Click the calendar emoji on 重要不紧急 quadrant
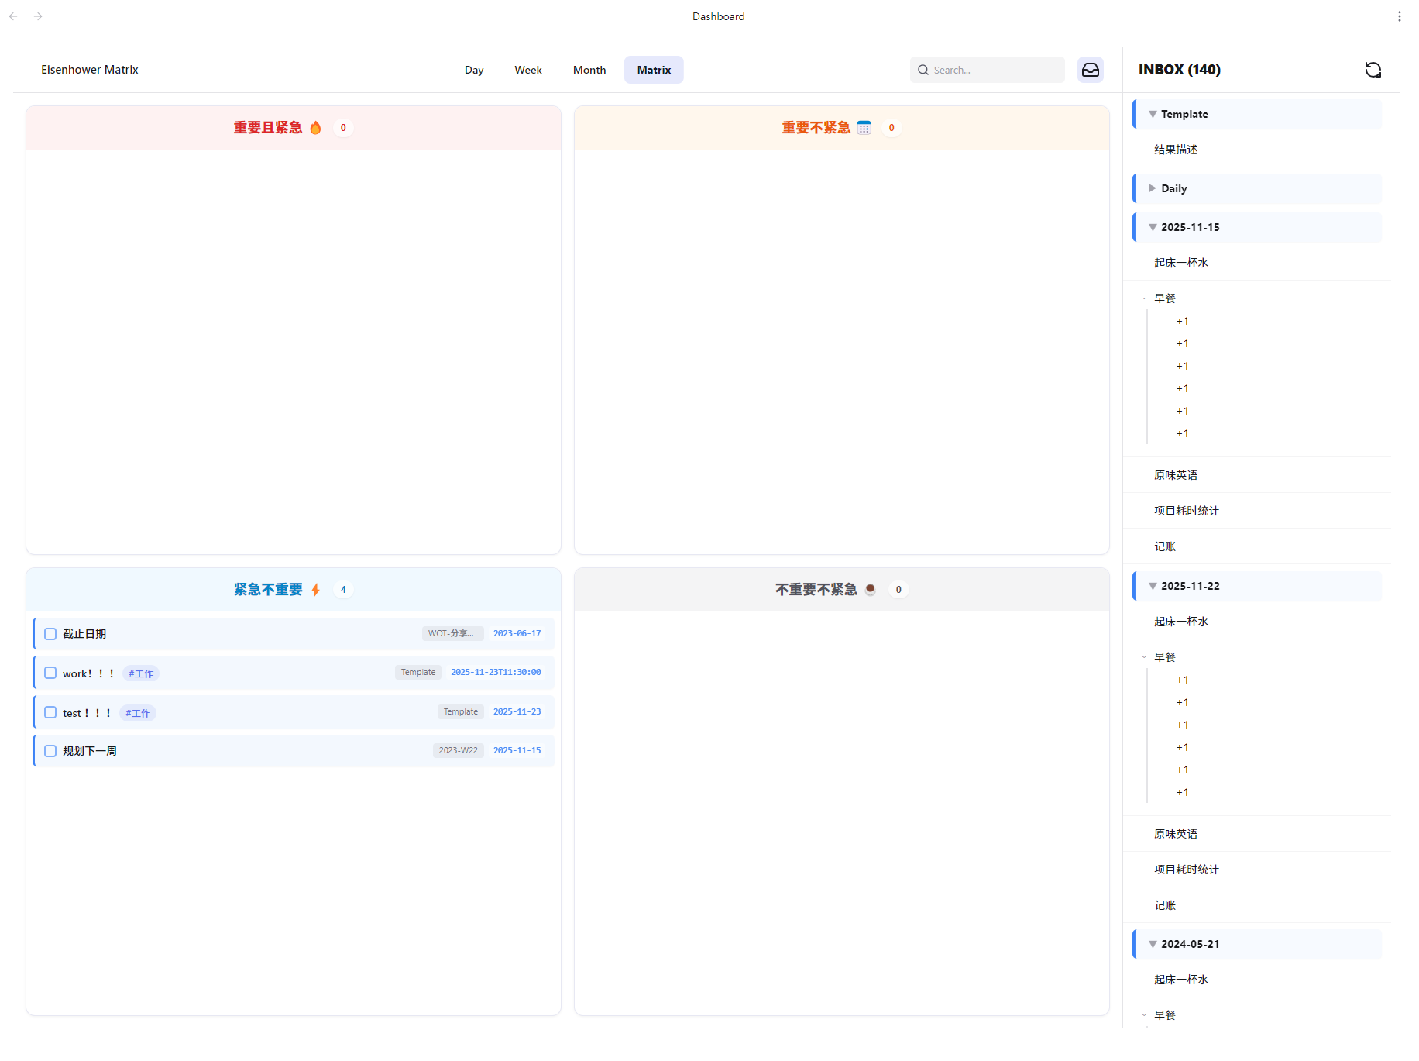Viewport: 1419px width, 1061px height. click(x=864, y=127)
